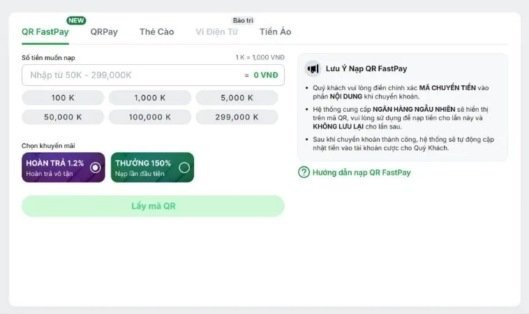The image size is (529, 314).
Task: Focus the deposit amount input field
Action: 133,75
